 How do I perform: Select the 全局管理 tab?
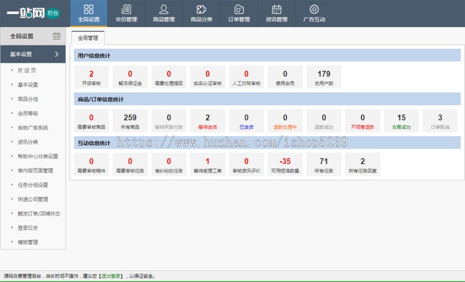88,38
